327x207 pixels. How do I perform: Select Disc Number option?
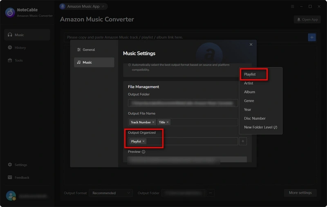[255, 118]
